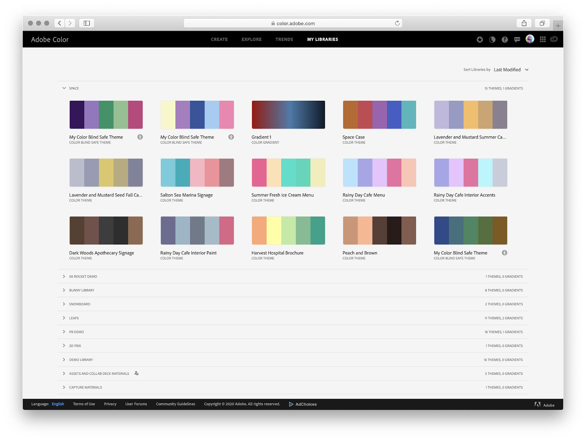Open the MY LIBRARIES tab

[x=322, y=39]
